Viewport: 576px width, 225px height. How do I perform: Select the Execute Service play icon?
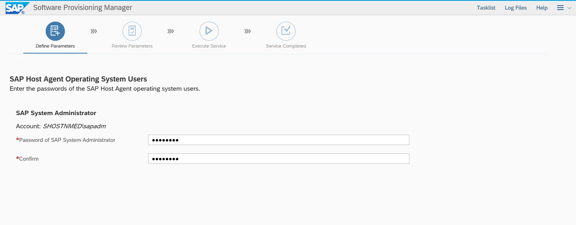pyautogui.click(x=209, y=31)
